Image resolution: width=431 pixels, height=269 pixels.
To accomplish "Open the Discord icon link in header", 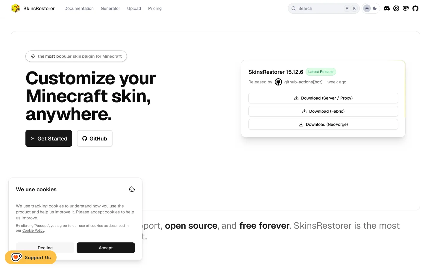I will pos(387,8).
